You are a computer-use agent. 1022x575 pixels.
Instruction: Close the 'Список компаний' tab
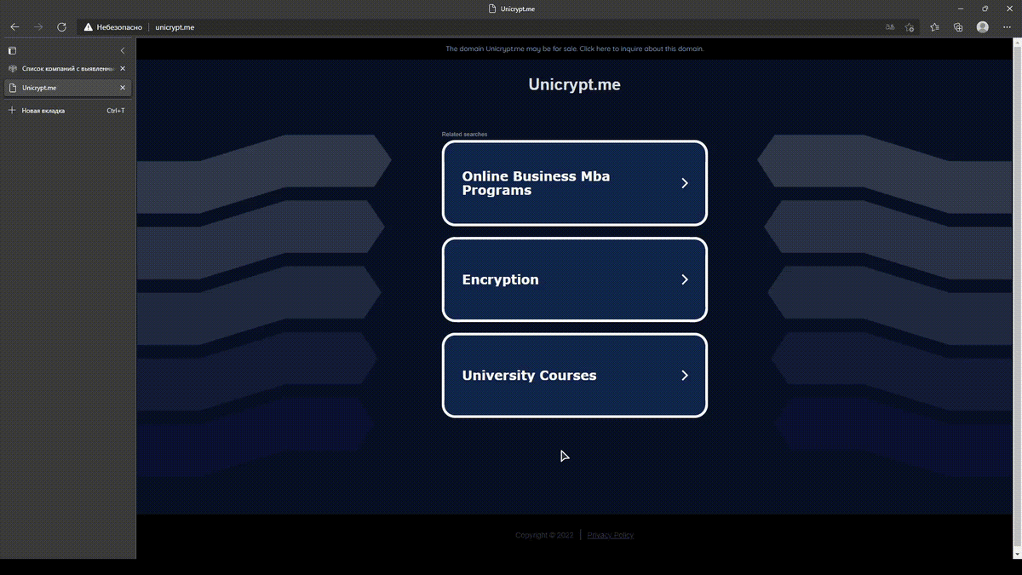coord(123,68)
